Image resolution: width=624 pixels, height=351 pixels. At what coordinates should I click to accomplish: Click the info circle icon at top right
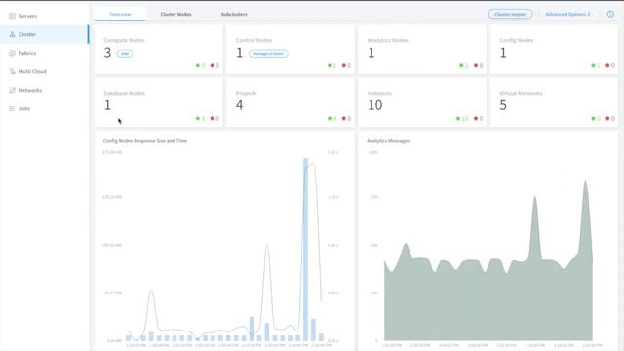610,14
